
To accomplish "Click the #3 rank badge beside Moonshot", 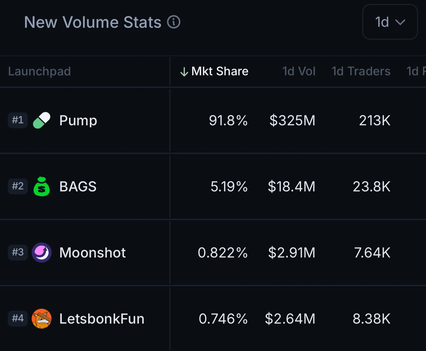I will (18, 253).
